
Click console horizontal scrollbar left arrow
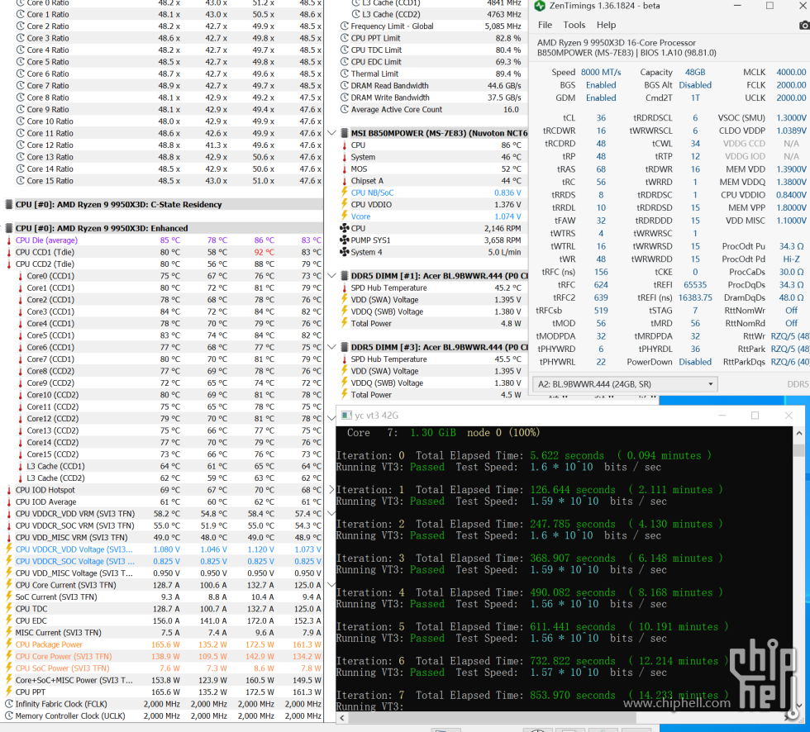[341, 718]
